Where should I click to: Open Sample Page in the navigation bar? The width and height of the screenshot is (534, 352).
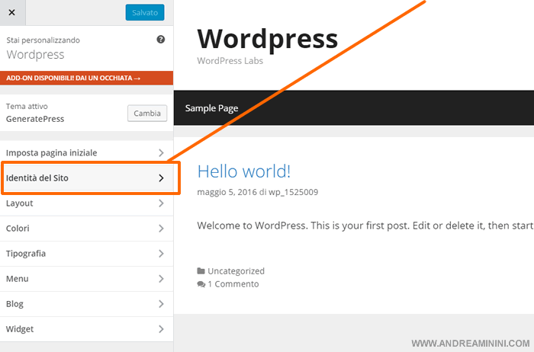[x=211, y=108]
